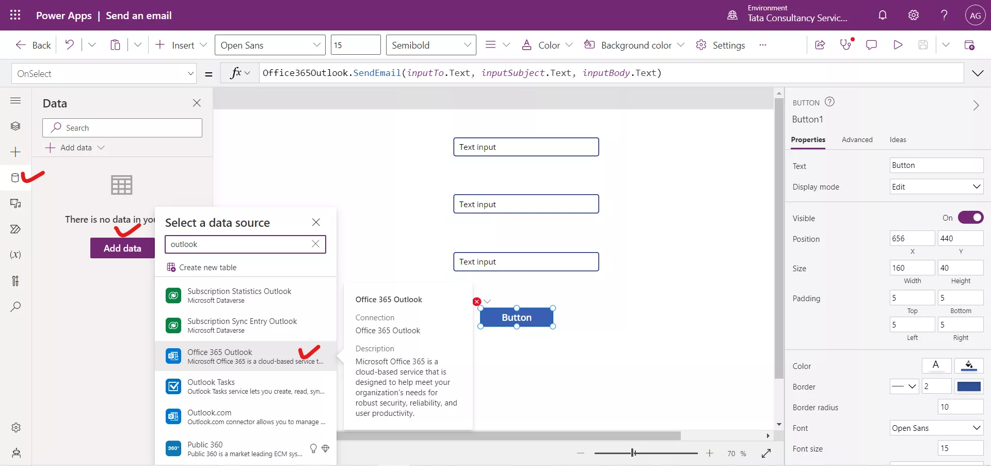Open the App checker stethoscope icon

pyautogui.click(x=846, y=45)
